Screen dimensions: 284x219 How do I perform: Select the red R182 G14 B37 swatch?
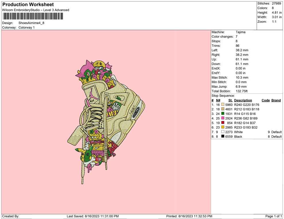pos(223,123)
